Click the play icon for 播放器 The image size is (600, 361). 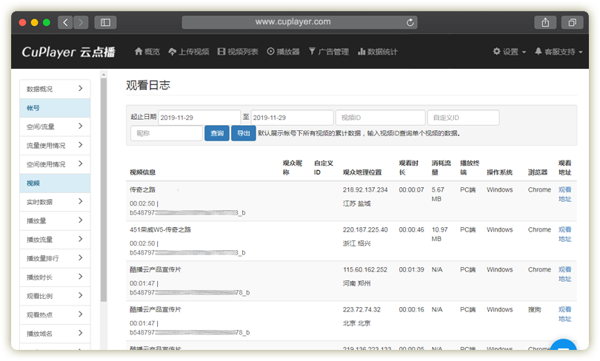(271, 52)
